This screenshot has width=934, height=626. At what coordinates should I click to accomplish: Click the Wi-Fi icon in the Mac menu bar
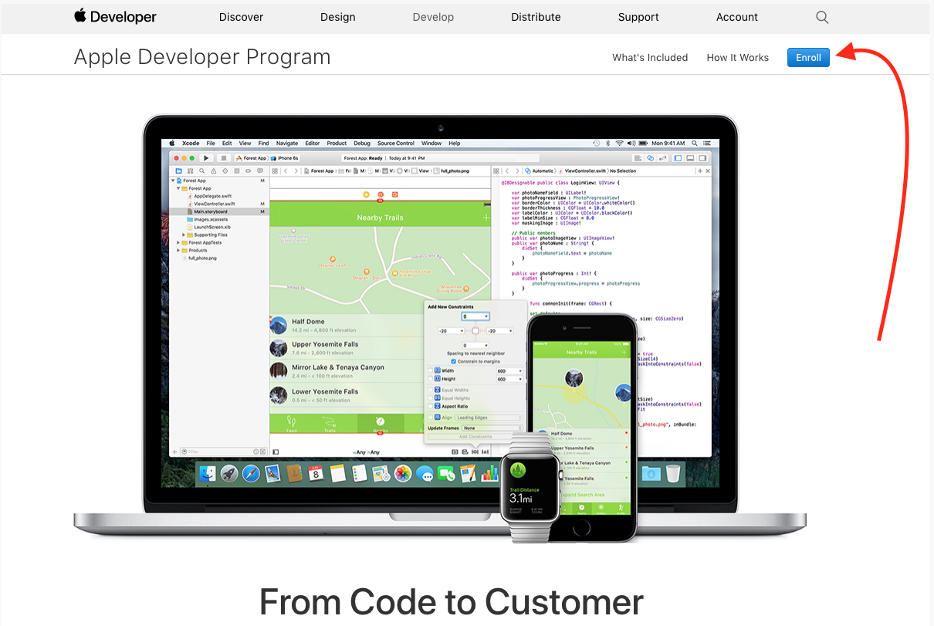[619, 143]
